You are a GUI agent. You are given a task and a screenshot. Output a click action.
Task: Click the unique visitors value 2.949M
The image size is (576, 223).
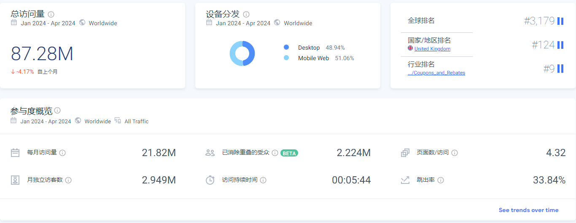click(x=159, y=180)
